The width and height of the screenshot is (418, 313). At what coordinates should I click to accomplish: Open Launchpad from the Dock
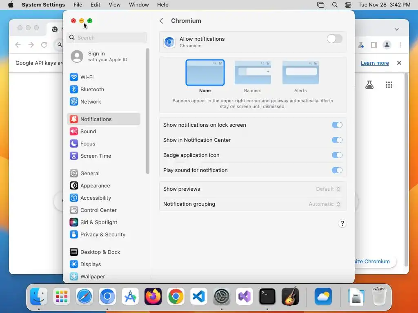pyautogui.click(x=62, y=296)
